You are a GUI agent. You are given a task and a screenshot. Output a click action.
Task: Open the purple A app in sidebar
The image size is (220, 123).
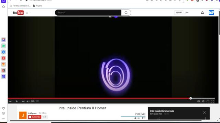click(x=3, y=40)
